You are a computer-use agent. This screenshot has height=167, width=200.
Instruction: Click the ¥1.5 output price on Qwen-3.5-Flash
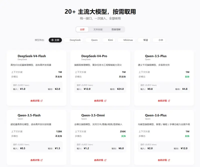click(x=57, y=148)
